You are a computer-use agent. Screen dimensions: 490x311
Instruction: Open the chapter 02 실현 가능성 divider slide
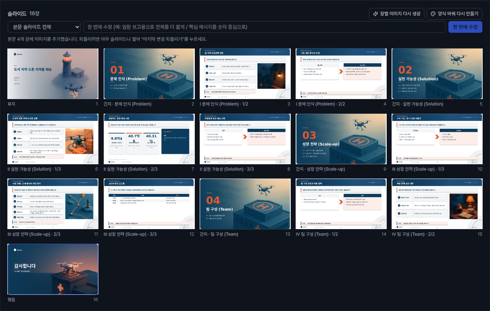[437, 74]
